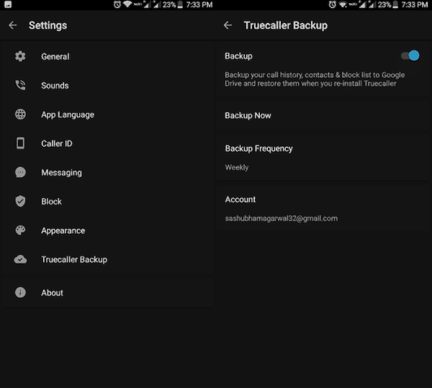Open Truecaller Backup settings entry
This screenshot has width=432, height=388.
pos(107,259)
